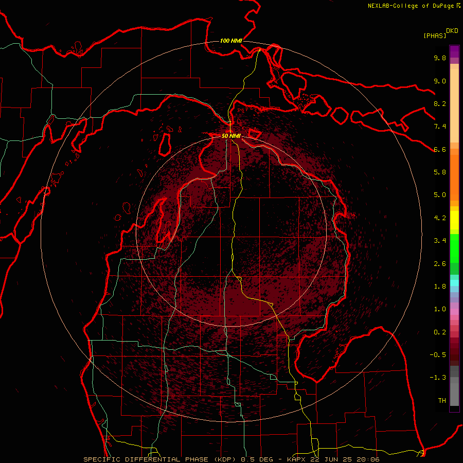Click the 1.0 legend value

pos(440,309)
